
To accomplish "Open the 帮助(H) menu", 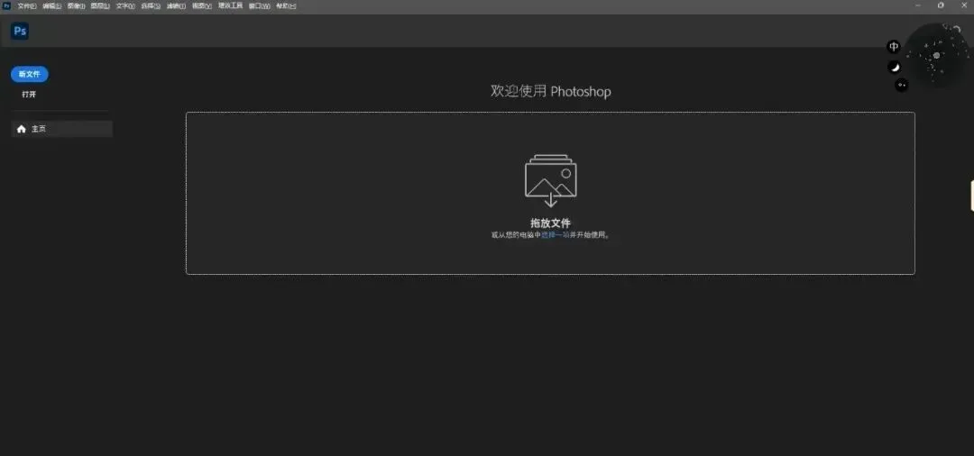I will click(286, 5).
